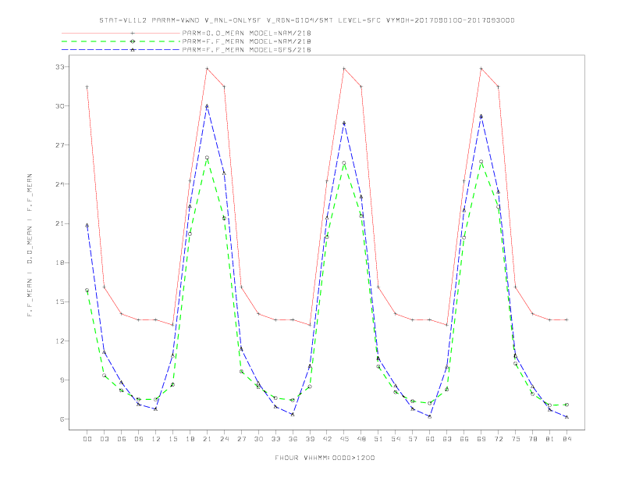Click green NAM circle marker at hour 00
618x478 pixels.
(x=87, y=291)
